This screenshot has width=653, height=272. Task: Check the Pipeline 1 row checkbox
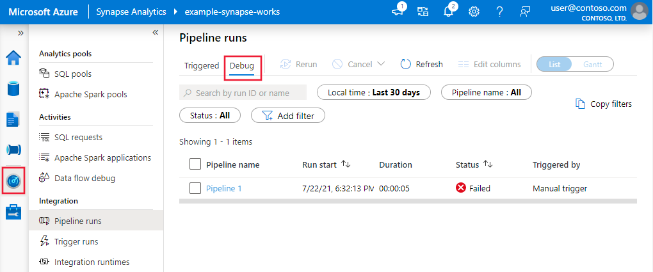[x=196, y=188]
